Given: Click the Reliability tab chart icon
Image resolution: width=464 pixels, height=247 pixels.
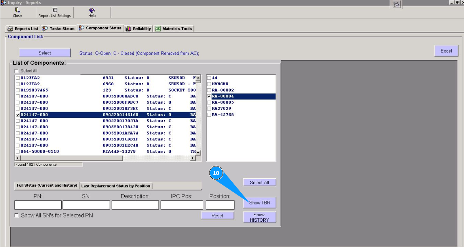Looking at the screenshot, I should (x=128, y=29).
